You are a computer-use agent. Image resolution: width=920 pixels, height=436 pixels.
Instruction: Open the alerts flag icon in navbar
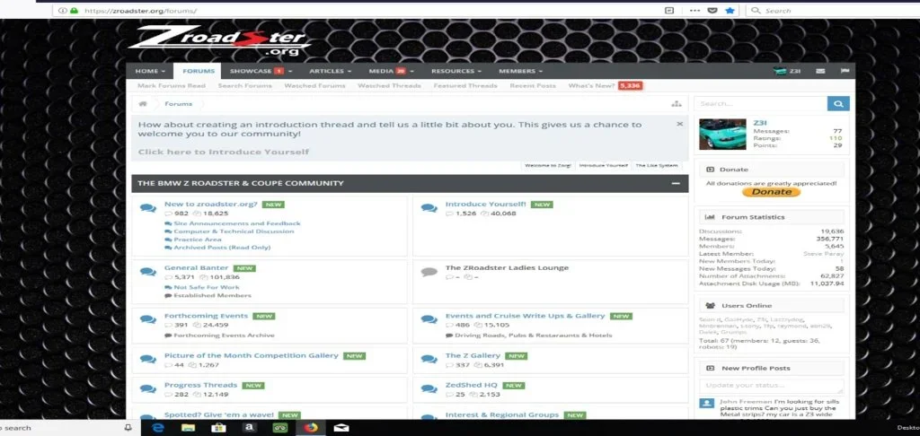coord(845,71)
